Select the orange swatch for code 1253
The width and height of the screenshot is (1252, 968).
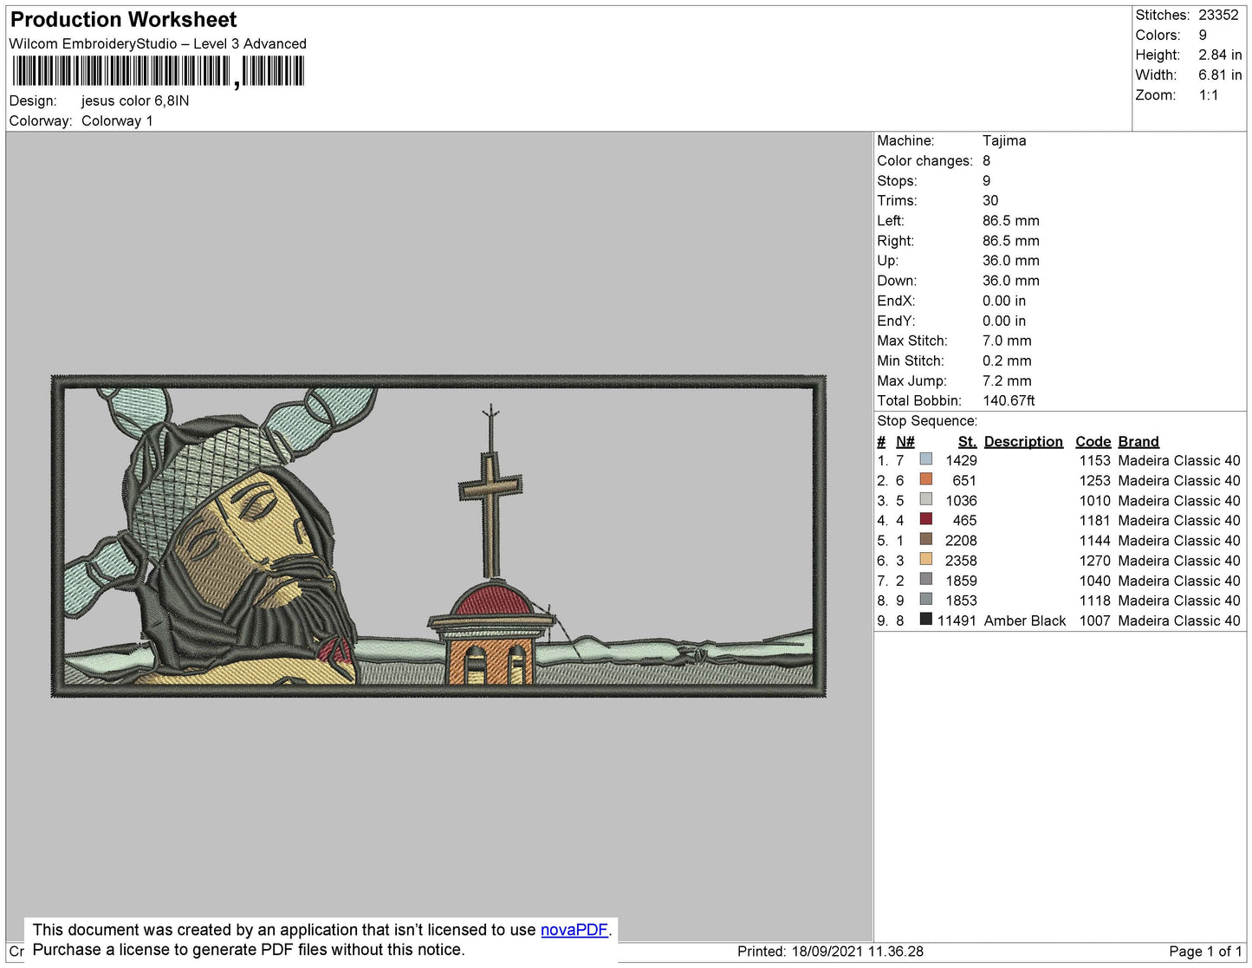point(926,479)
